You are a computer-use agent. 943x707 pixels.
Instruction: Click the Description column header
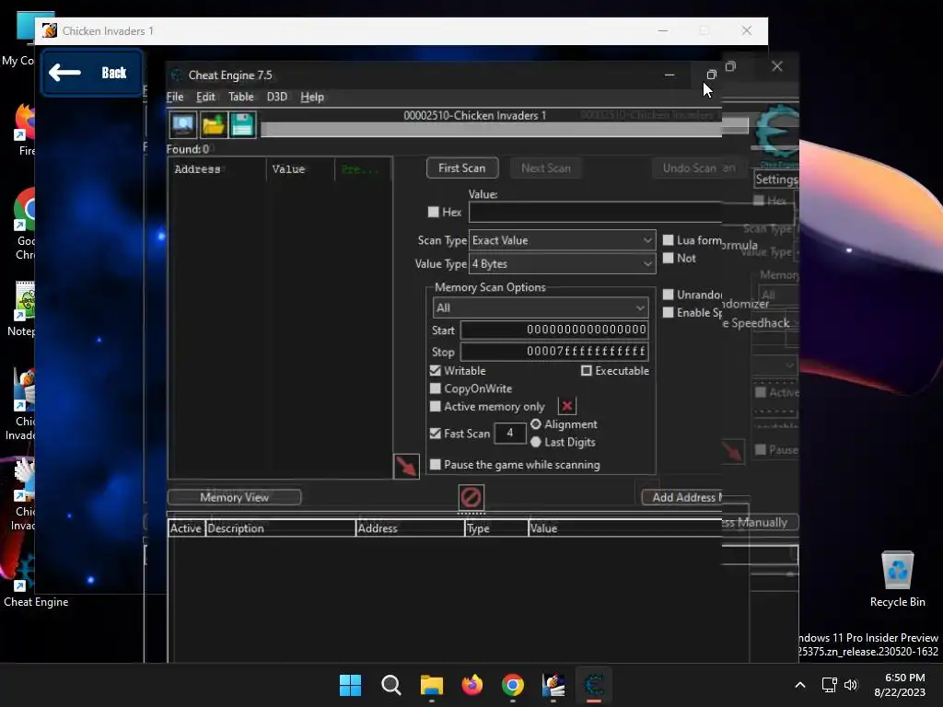pos(280,528)
